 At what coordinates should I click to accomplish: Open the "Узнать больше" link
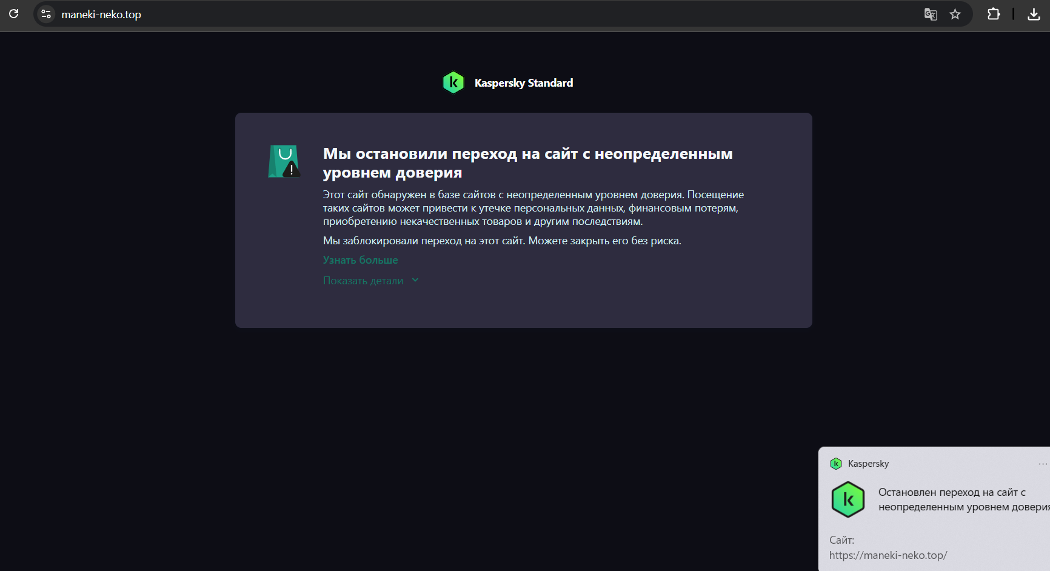tap(361, 260)
